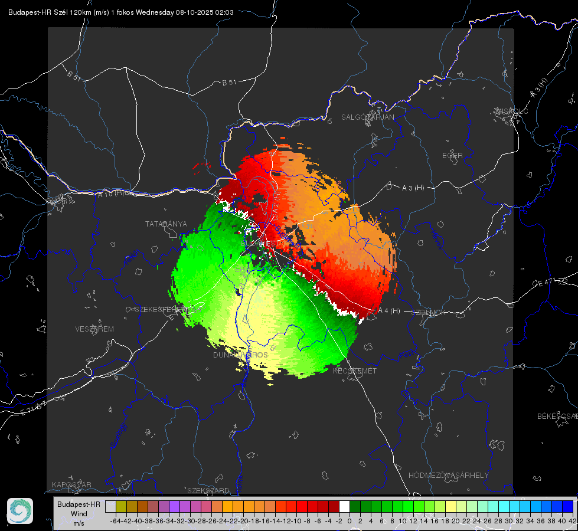This screenshot has height=531, width=578.
Task: Click the '-26' legend tick value
Action: 211,521
